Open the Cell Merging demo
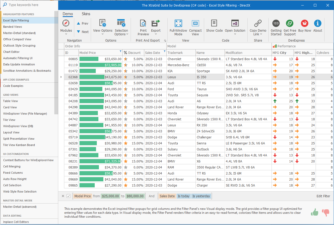Viewport: 334px width, 225px height. pyautogui.click(x=29, y=166)
